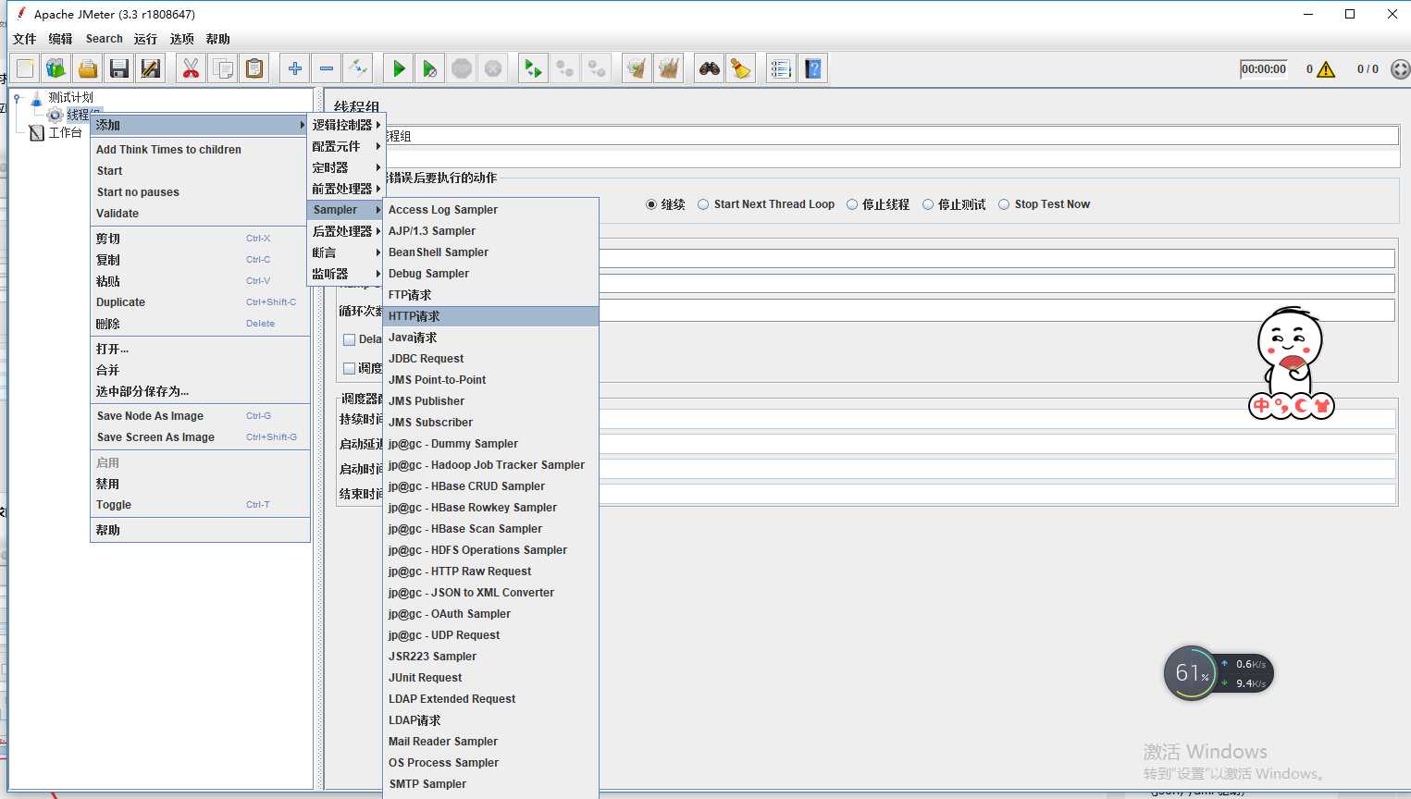Select Start Next Thread Loop radio option
Viewport: 1411px width, 799px height.
(x=703, y=204)
